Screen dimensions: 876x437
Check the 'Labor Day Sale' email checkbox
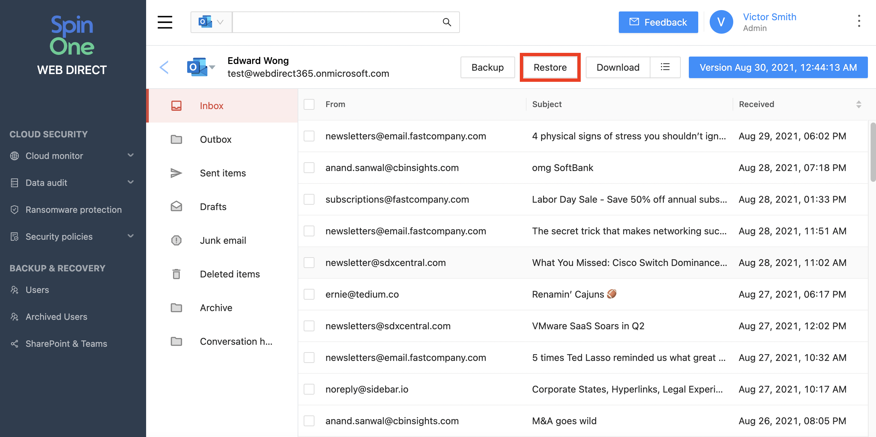tap(309, 199)
